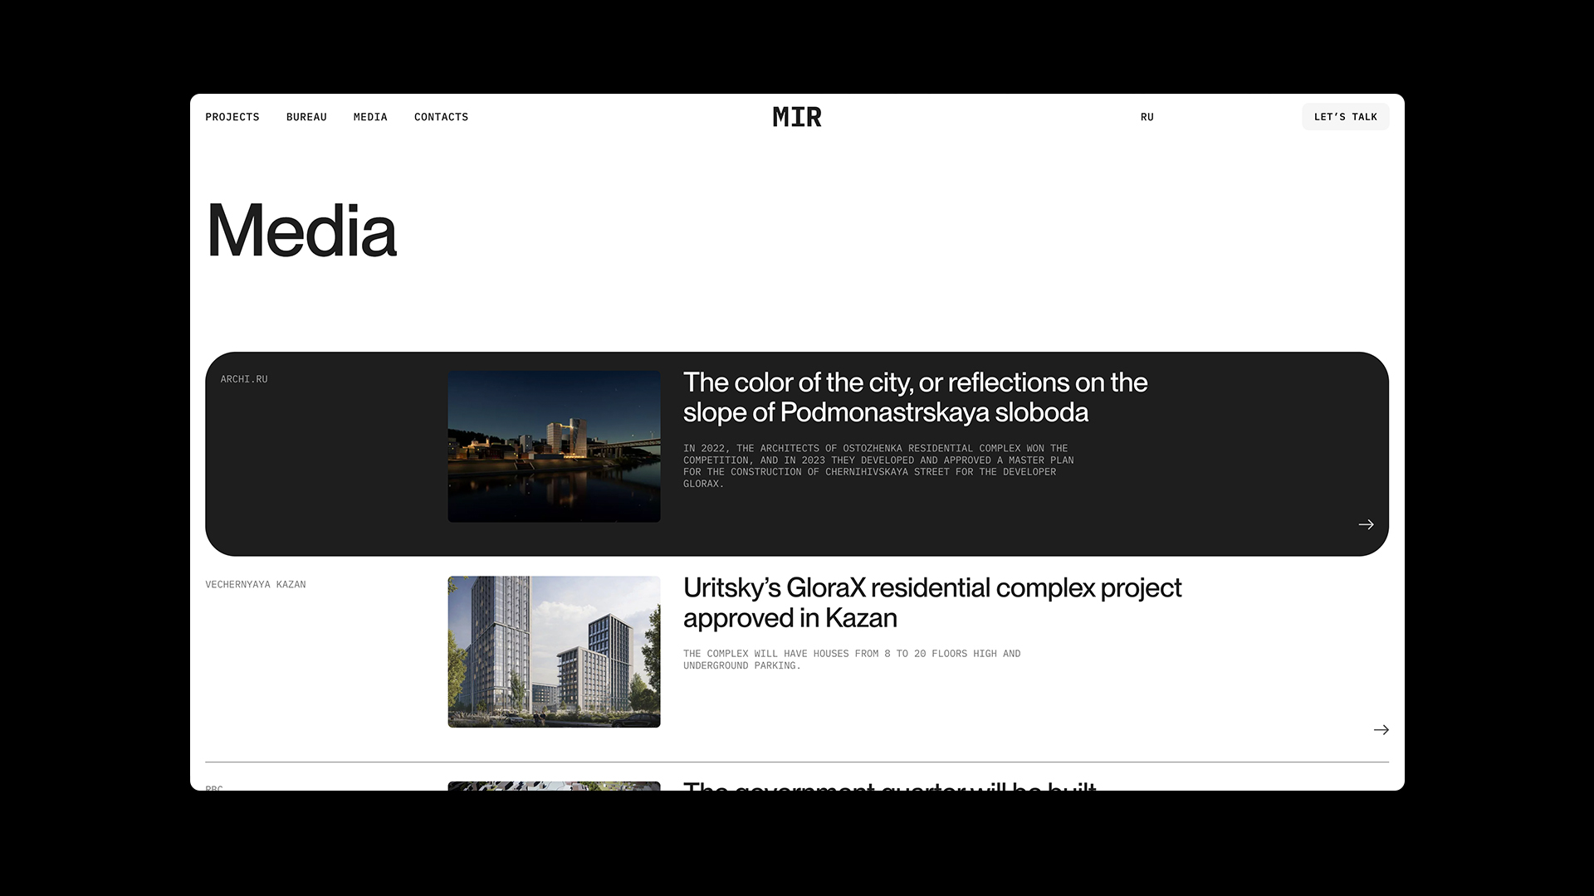
Task: Switch language to RU
Action: (x=1147, y=117)
